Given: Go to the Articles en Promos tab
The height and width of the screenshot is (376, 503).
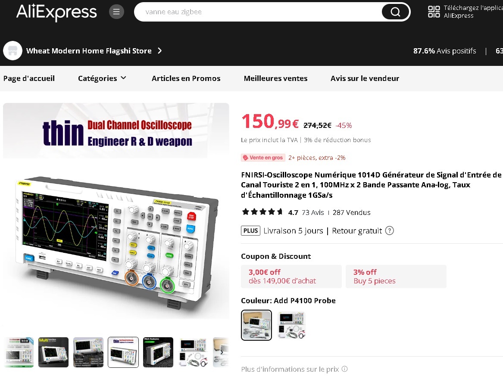Looking at the screenshot, I should [186, 78].
